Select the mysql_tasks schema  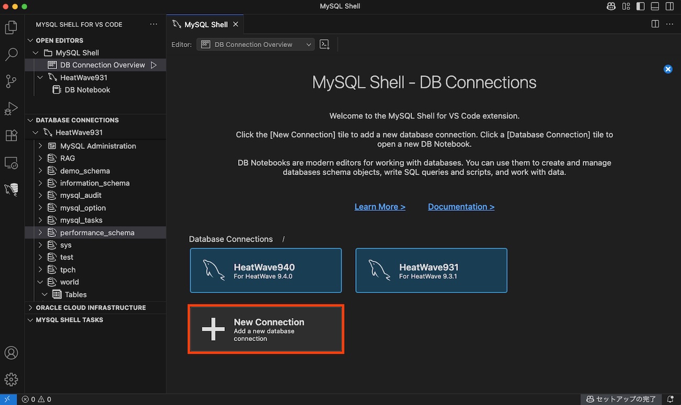95,220
